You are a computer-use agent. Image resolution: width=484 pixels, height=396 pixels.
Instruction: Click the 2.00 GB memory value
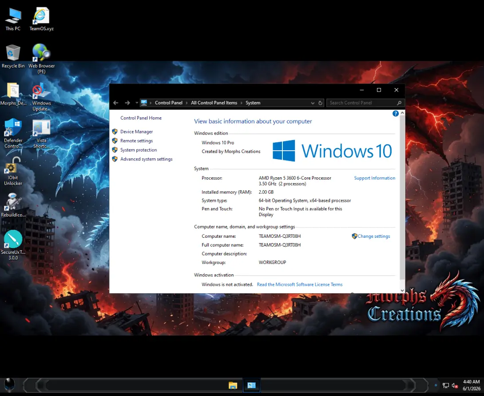pos(266,192)
